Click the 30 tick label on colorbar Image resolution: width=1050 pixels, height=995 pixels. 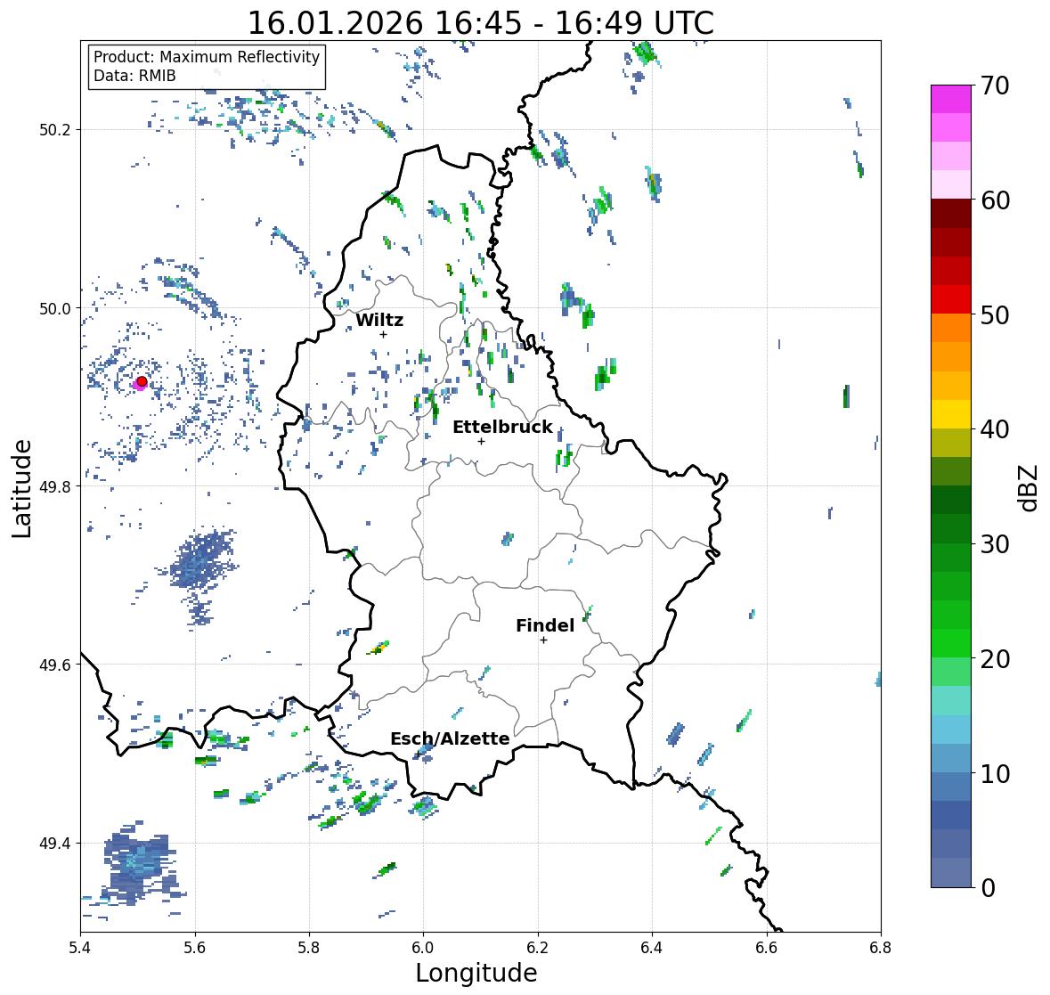point(995,544)
